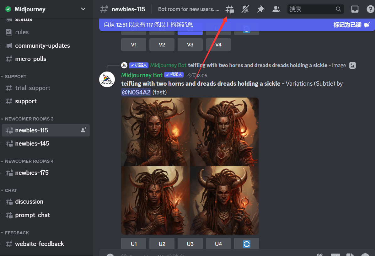Screen dimensions: 375x256
Task: Open the generated tiefling image grid
Action: [190, 166]
